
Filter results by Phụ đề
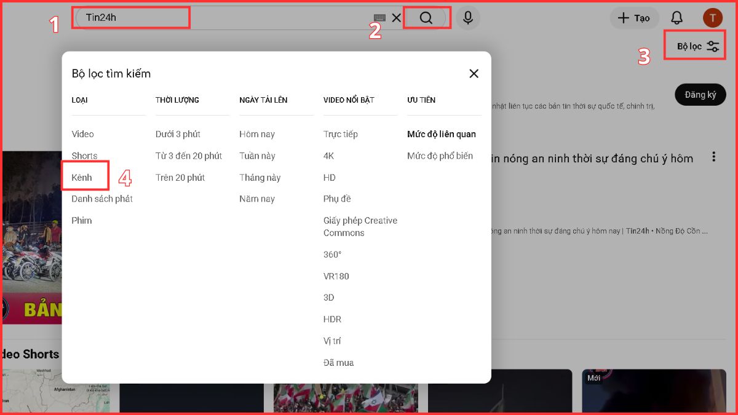point(337,199)
